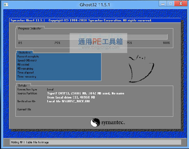Click the Time remaining statistic row
189x149 pixels.
coord(27,77)
